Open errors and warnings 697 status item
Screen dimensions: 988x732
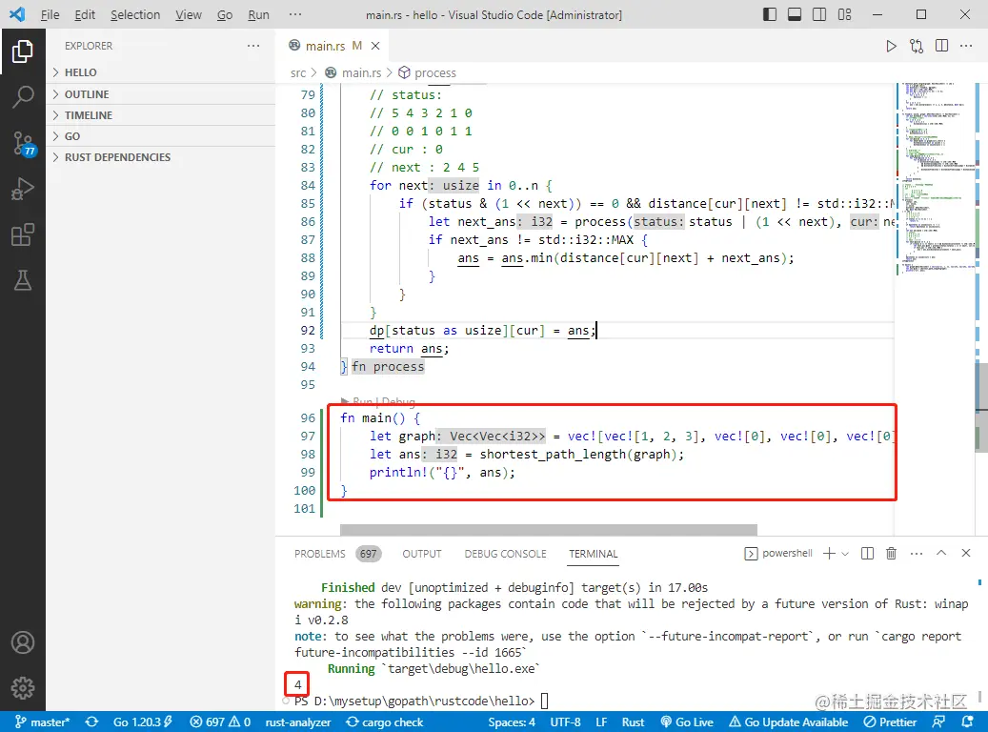coord(220,722)
